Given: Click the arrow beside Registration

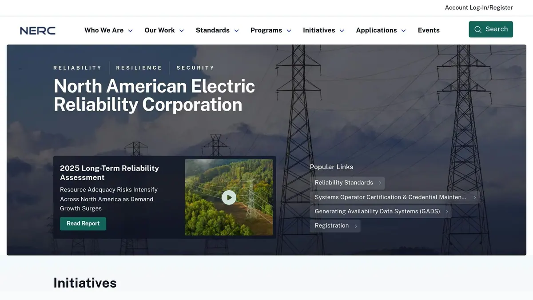Looking at the screenshot, I should (355, 226).
